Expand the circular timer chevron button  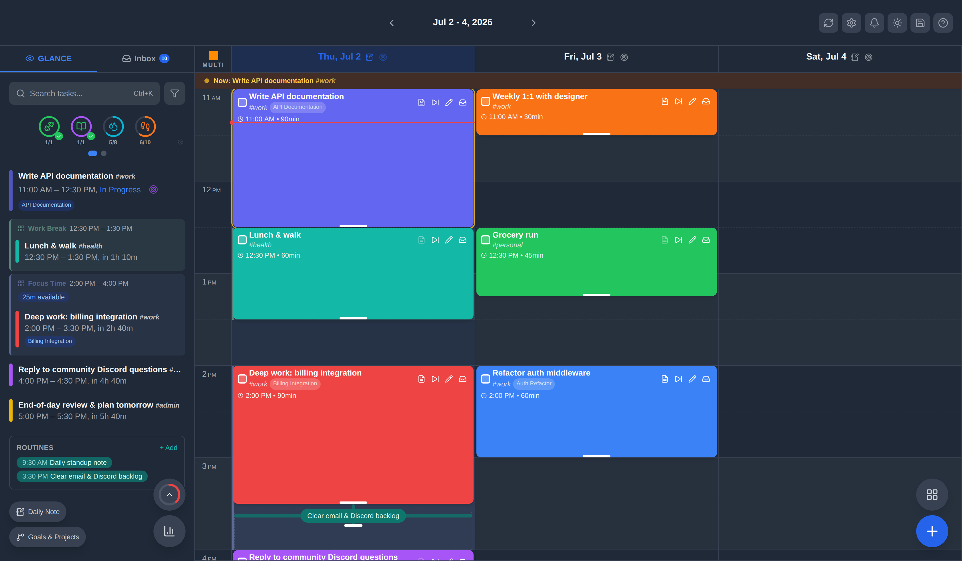point(169,495)
